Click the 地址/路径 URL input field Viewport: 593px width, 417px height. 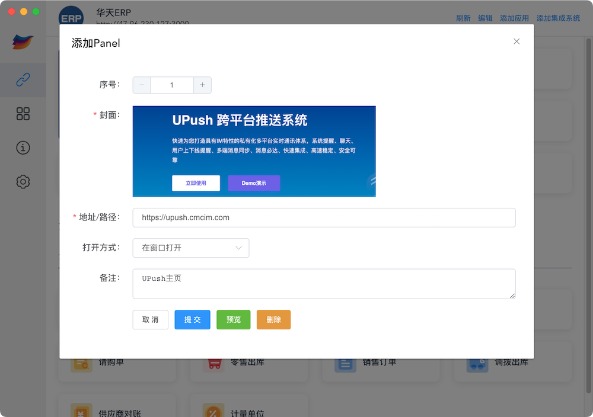pos(324,217)
